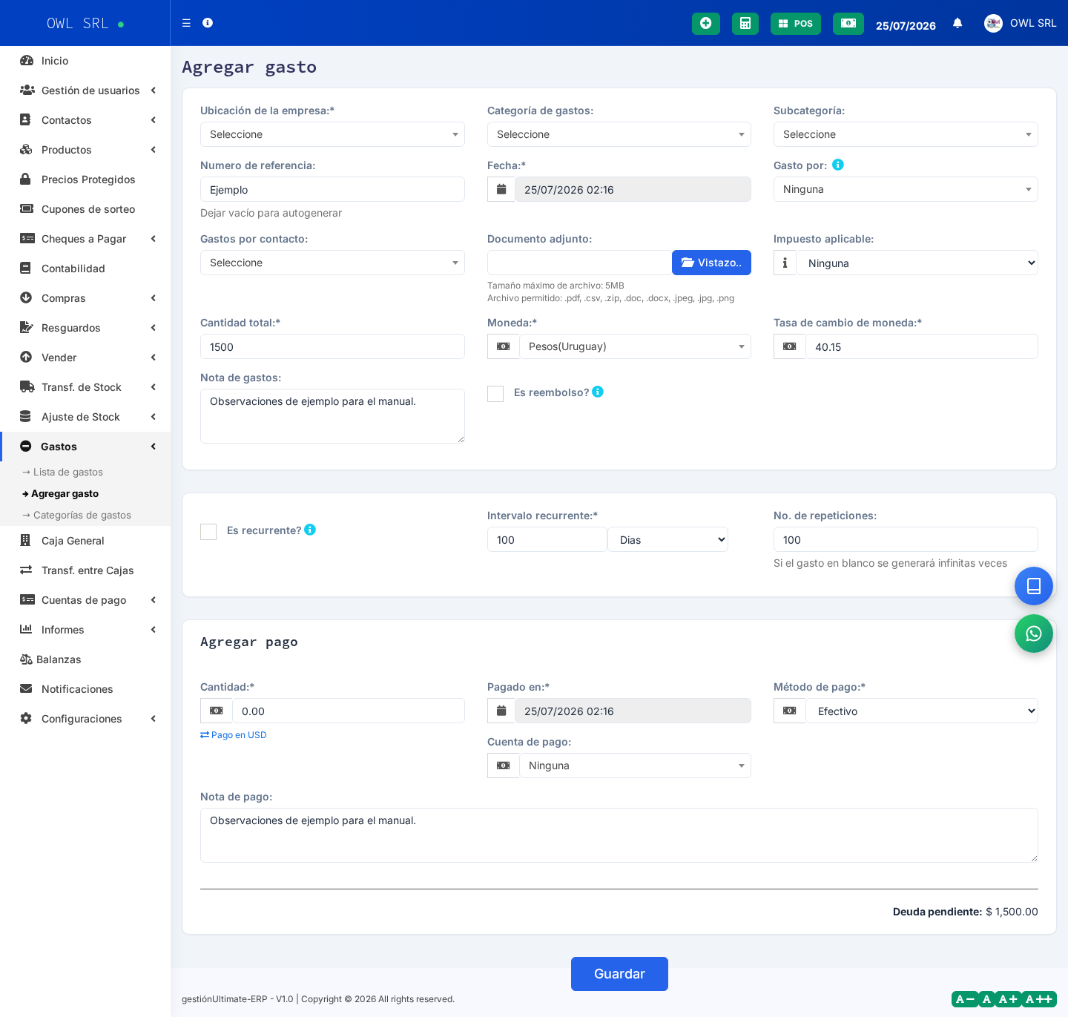This screenshot has height=1017, width=1068.
Task: Click the Gasto por info icon
Action: point(838,165)
